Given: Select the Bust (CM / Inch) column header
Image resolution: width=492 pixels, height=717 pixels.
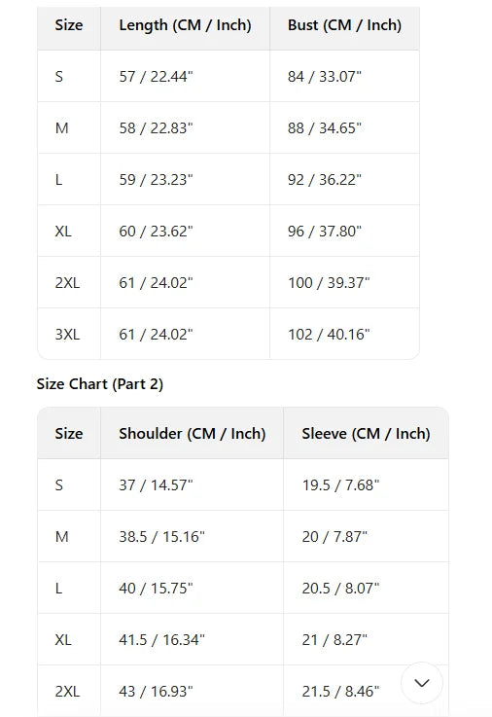Looking at the screenshot, I should point(344,24).
